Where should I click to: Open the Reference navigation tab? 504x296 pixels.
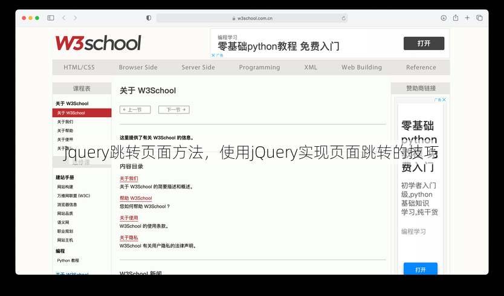(421, 67)
